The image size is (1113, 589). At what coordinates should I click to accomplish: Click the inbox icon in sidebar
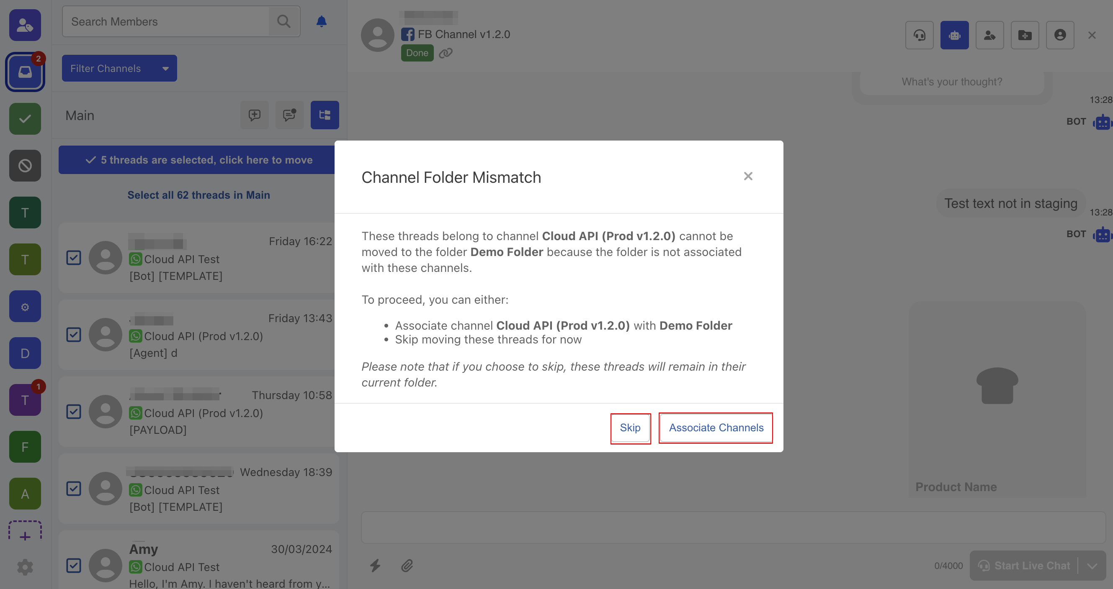click(25, 72)
